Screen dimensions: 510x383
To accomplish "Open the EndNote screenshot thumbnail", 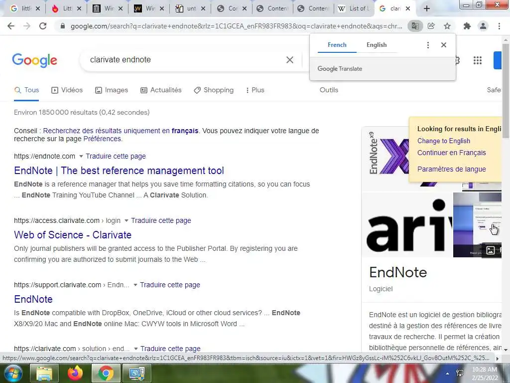I will point(477,225).
